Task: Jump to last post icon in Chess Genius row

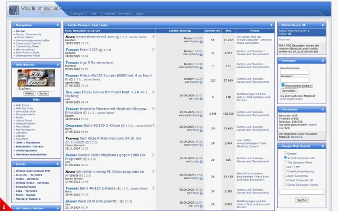Action: 201,99
